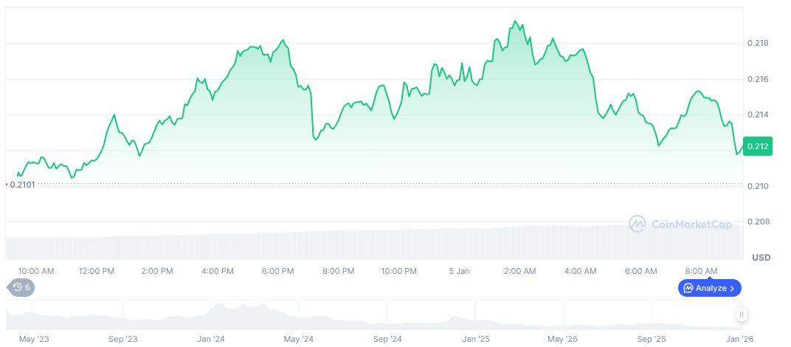
Task: Click the red dot beside 0.2101
Action: click(x=7, y=184)
